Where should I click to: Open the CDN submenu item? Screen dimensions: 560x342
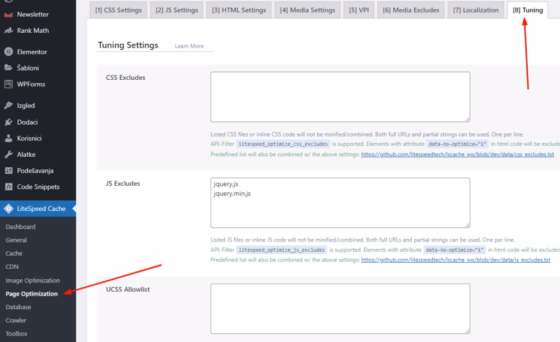(12, 267)
